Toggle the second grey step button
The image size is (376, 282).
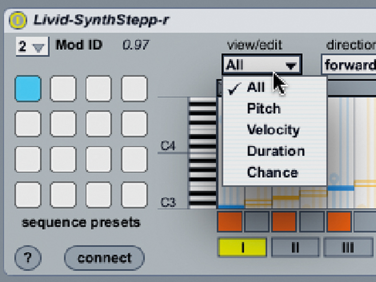pos(257,221)
